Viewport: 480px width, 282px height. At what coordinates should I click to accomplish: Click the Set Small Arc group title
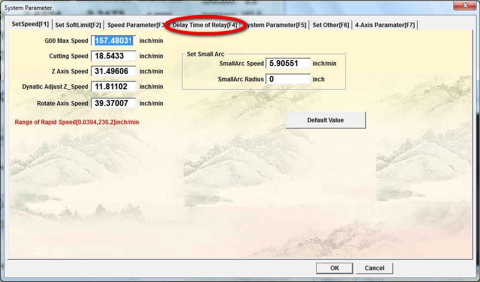(206, 54)
